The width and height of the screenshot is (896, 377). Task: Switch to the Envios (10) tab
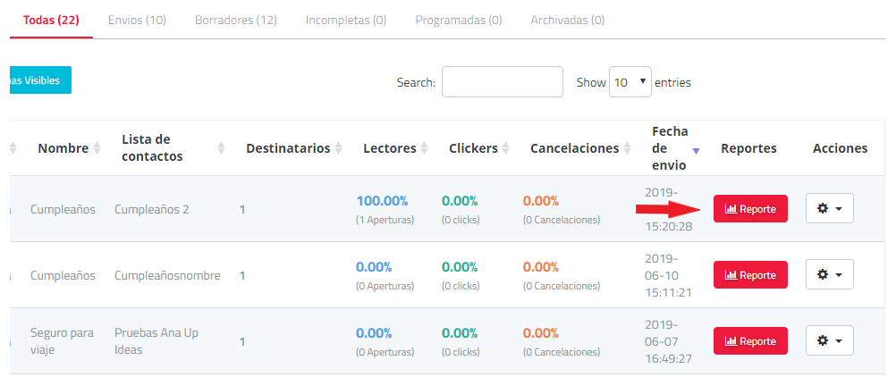click(137, 20)
